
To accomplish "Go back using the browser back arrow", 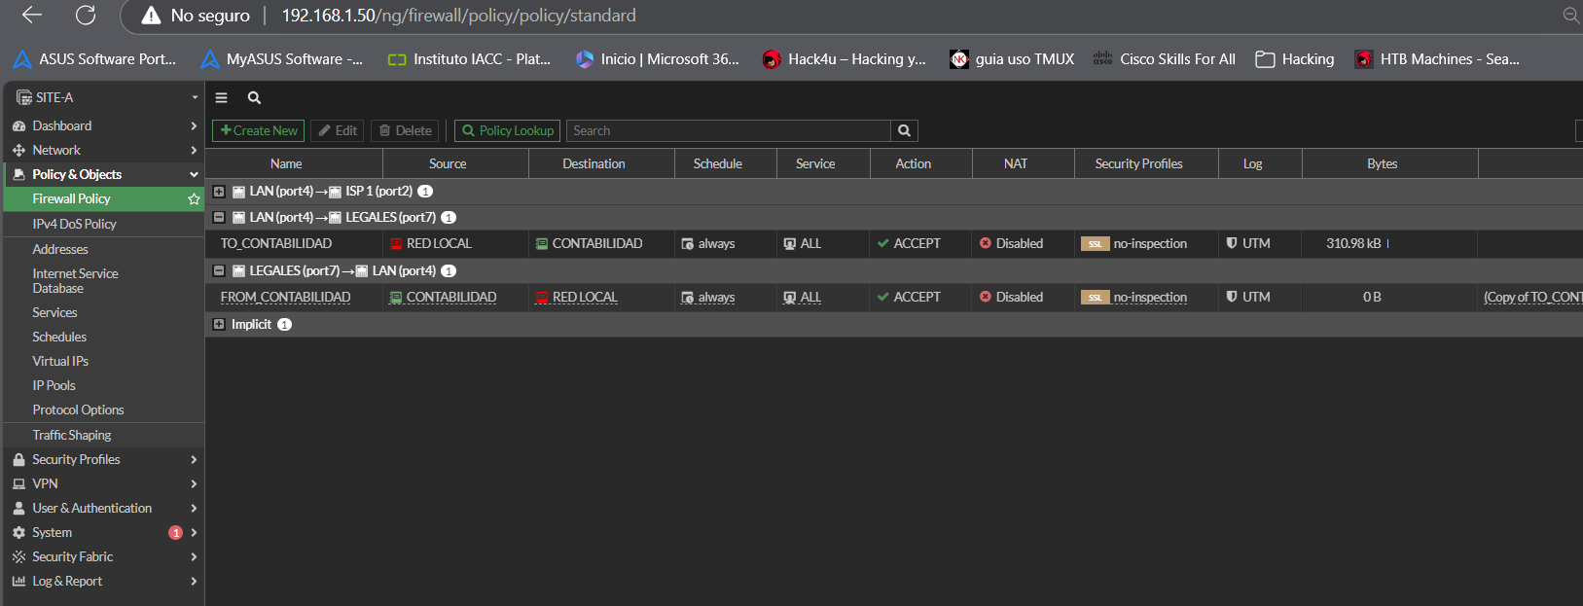I will click(x=32, y=16).
